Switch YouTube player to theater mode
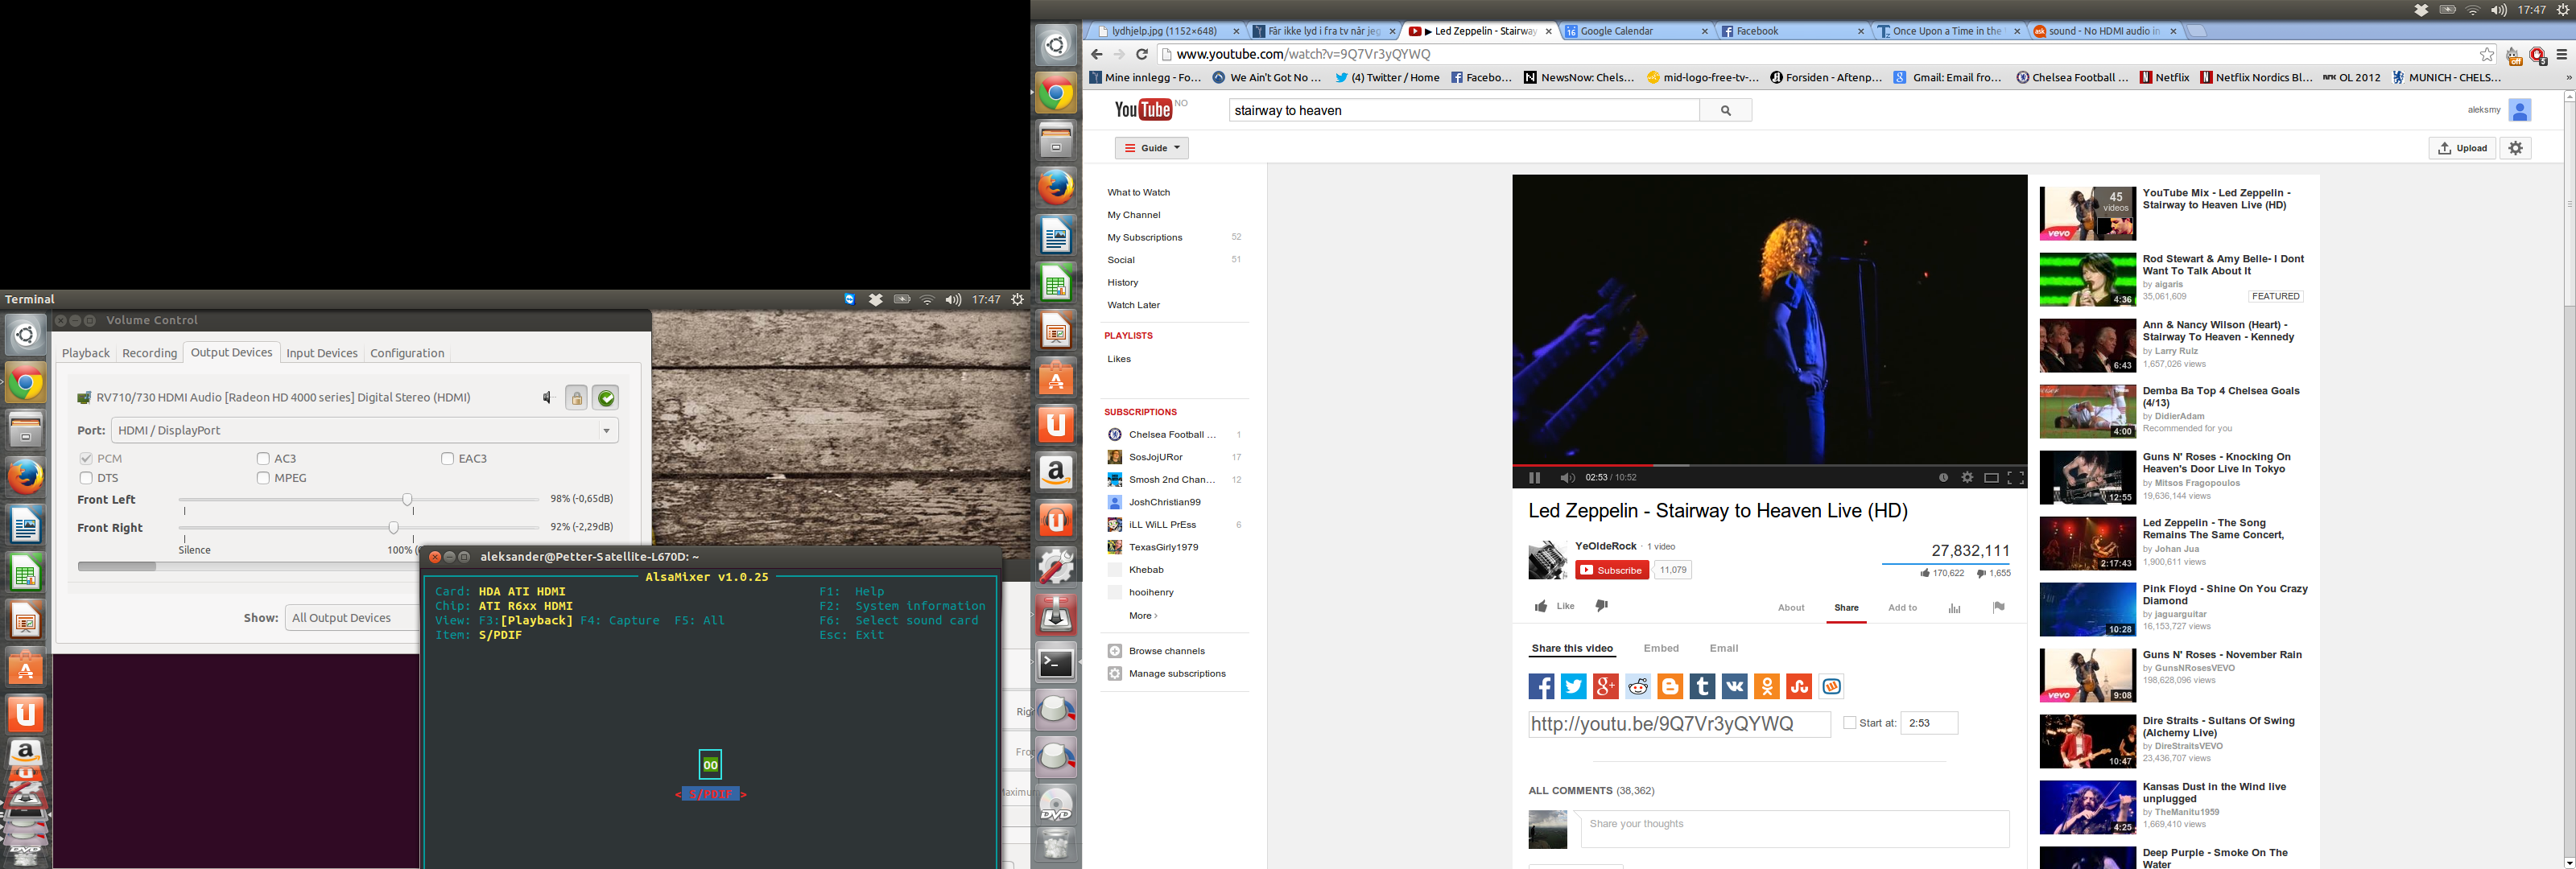Viewport: 2576px width, 869px height. coord(1991,478)
